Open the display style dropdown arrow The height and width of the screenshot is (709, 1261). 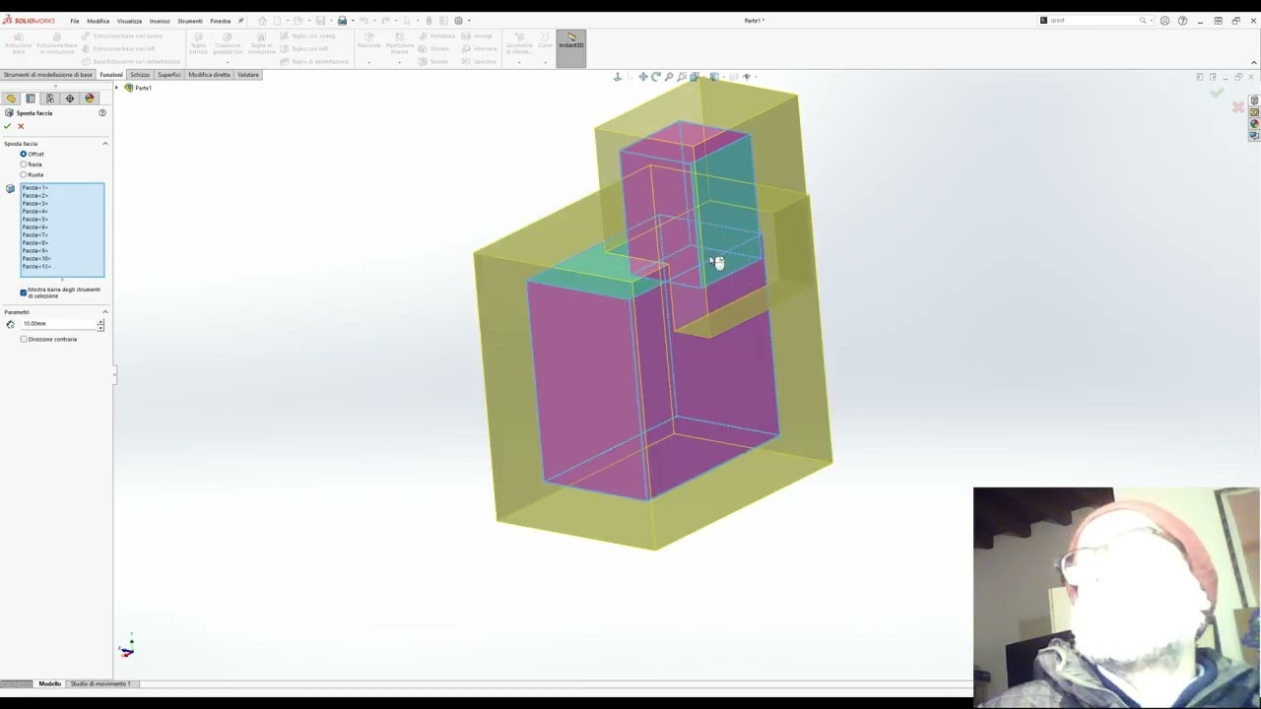click(722, 77)
